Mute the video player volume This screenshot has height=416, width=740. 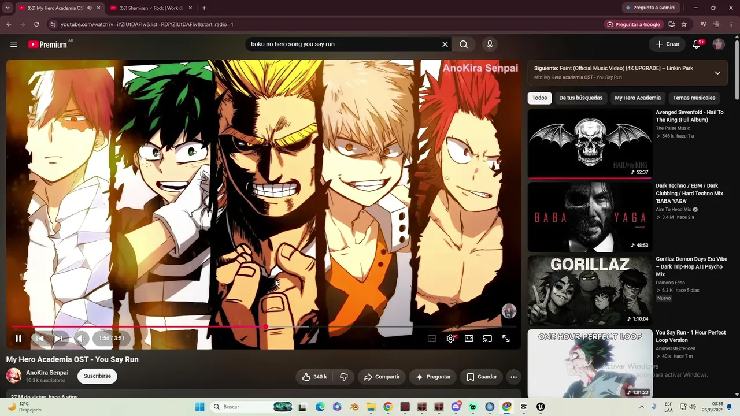(x=81, y=339)
